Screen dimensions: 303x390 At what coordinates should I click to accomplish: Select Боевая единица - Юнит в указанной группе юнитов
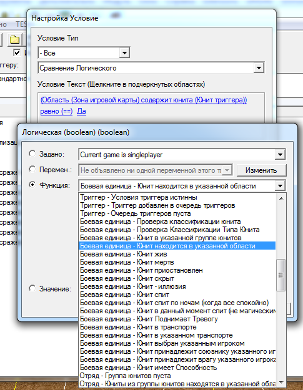tap(177, 238)
